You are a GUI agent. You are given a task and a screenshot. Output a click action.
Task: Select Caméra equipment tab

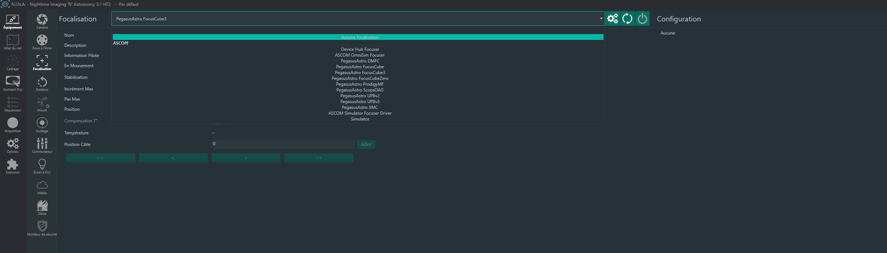42,22
